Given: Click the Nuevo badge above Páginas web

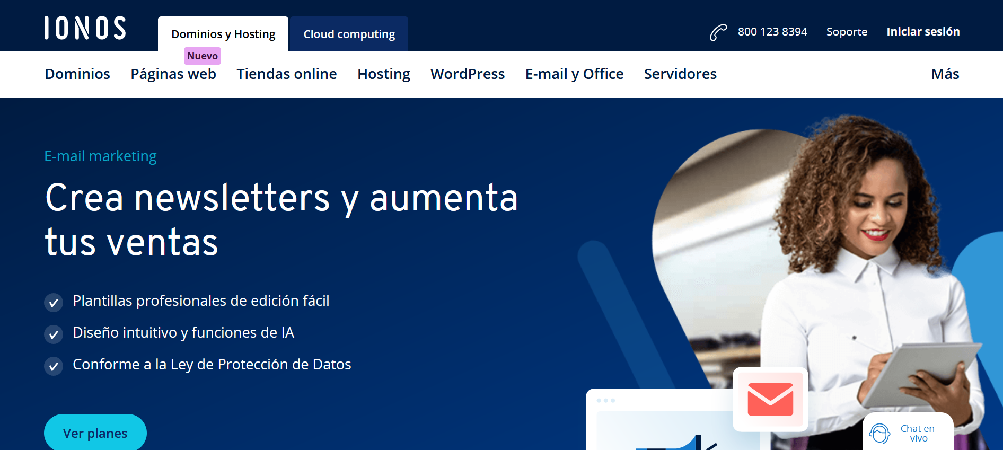Looking at the screenshot, I should tap(203, 56).
